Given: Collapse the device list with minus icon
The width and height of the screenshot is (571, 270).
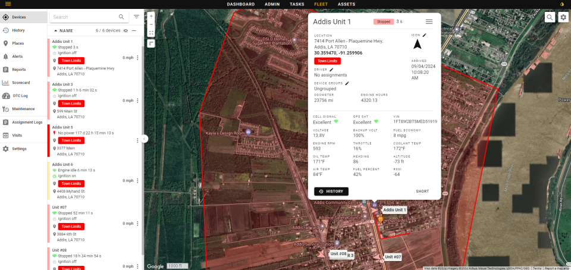Looking at the screenshot, I should 134,30.
